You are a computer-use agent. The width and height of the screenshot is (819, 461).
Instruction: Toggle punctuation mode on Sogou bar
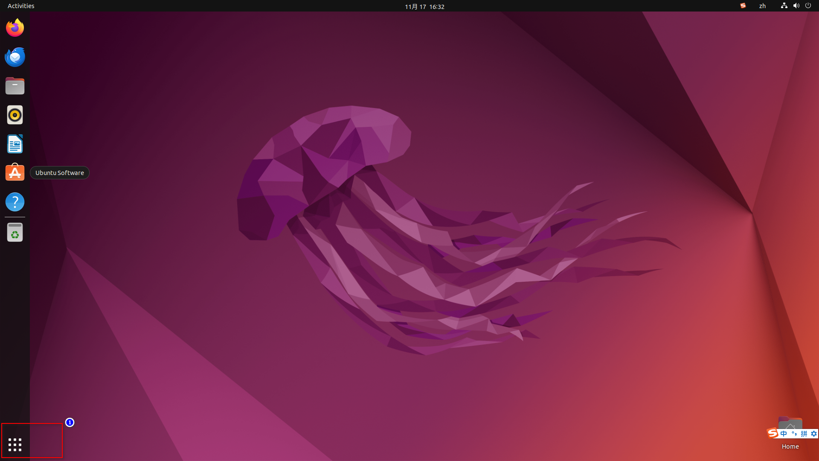794,434
